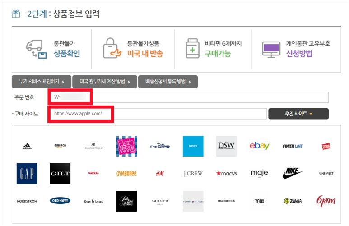349x226 pixels.
Task: Open the ebay logo
Action: [260, 146]
